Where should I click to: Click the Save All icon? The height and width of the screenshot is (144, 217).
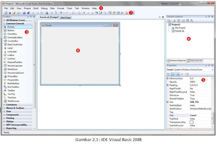28,13
